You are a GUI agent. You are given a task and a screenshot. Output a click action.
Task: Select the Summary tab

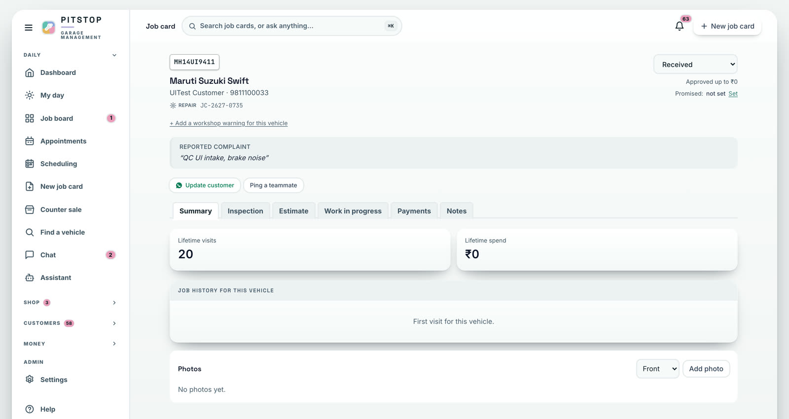coord(196,211)
